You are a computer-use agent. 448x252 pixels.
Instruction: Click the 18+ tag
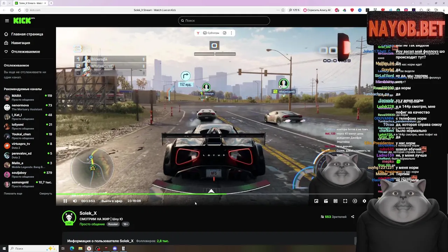pos(125,224)
